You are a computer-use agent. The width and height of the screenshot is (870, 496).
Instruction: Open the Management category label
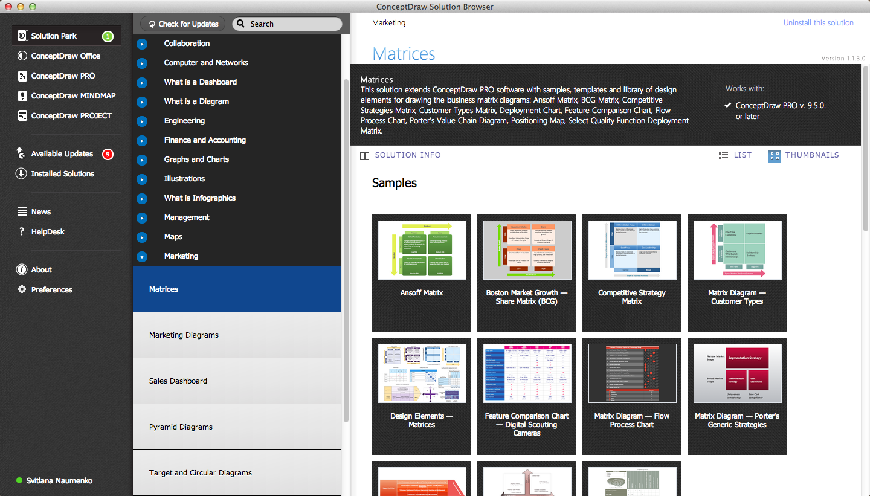187,217
